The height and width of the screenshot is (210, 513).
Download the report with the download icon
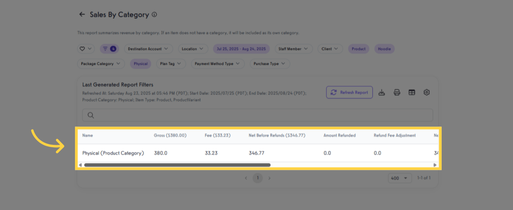pos(382,92)
